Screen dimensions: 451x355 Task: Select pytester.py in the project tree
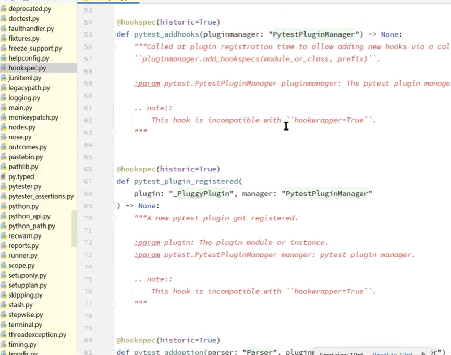25,186
